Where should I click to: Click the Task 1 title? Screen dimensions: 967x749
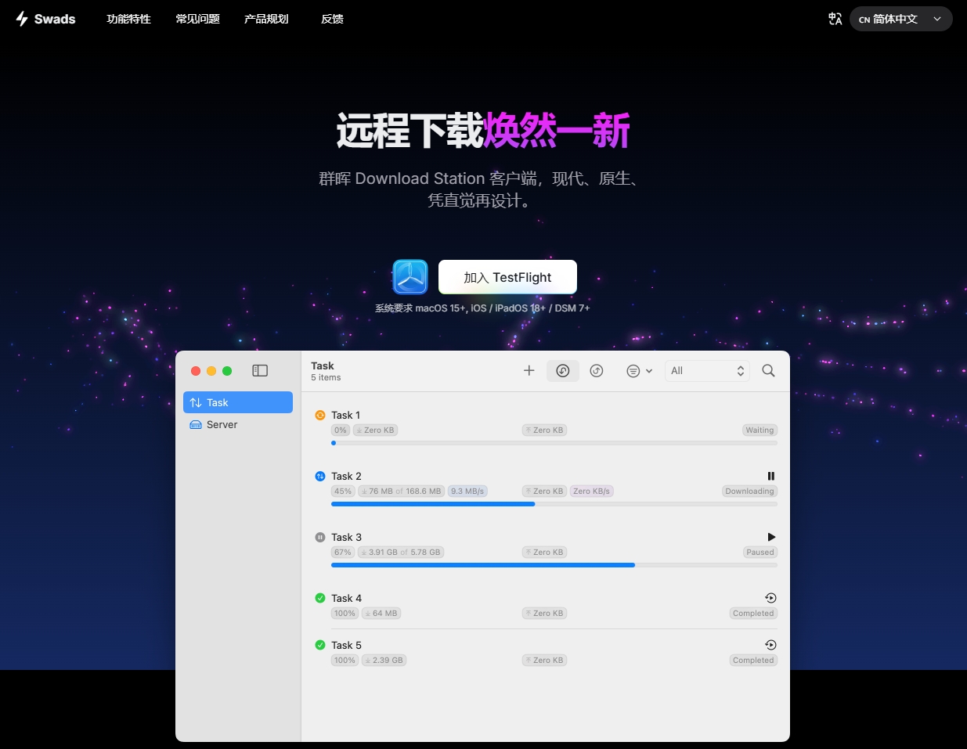[x=345, y=415]
